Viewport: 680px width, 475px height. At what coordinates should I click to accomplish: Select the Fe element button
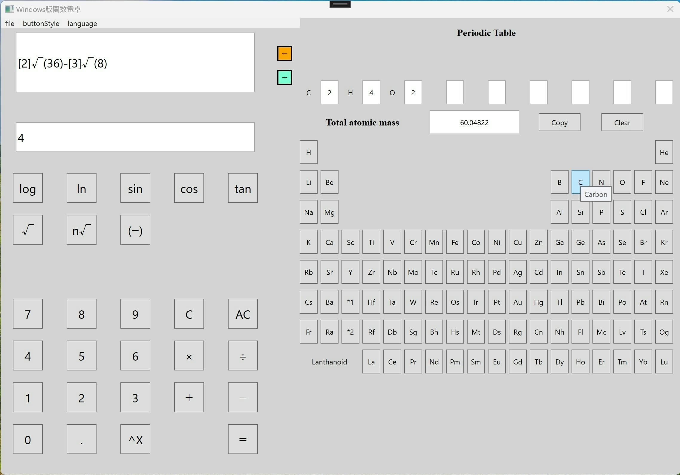[x=455, y=242]
